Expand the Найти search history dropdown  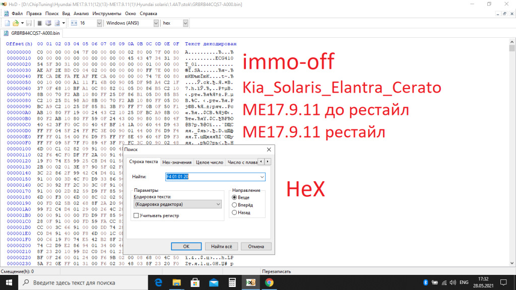point(262,177)
